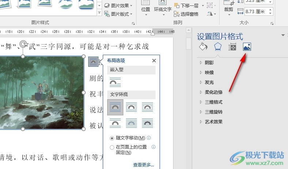
Task: Open the Fill & Line tab icon
Action: pyautogui.click(x=203, y=47)
